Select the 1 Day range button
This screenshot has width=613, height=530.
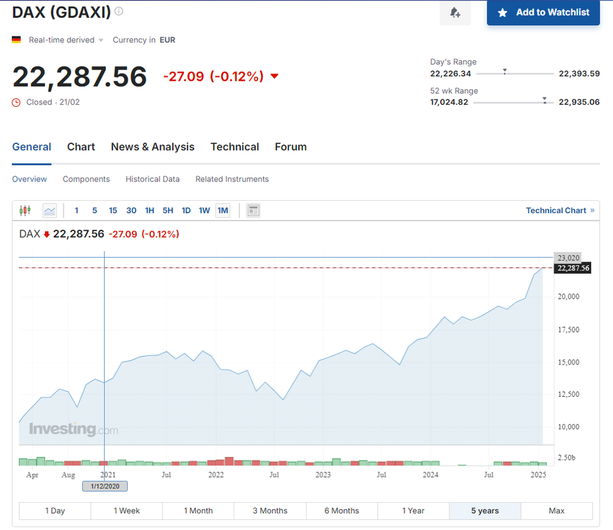(x=55, y=511)
